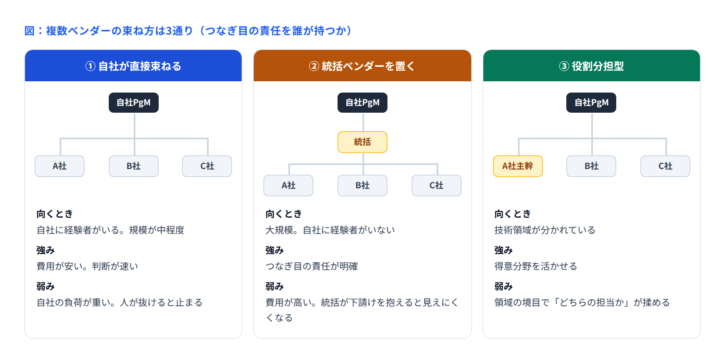Screen dimensions: 725x363
Task: Click the 自社PgM node in the second card
Action: coord(362,103)
